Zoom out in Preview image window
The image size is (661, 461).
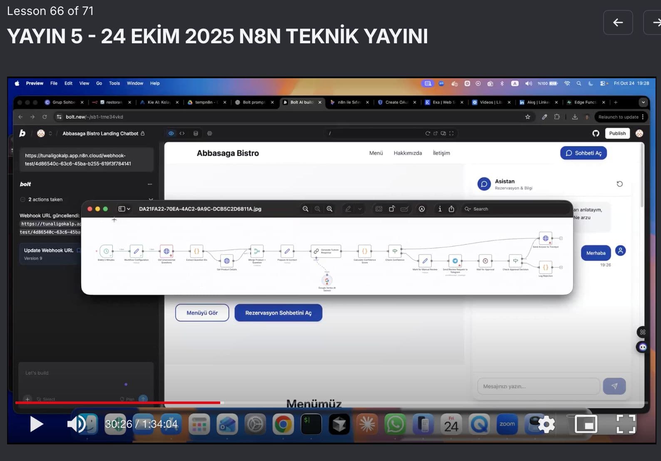click(306, 209)
